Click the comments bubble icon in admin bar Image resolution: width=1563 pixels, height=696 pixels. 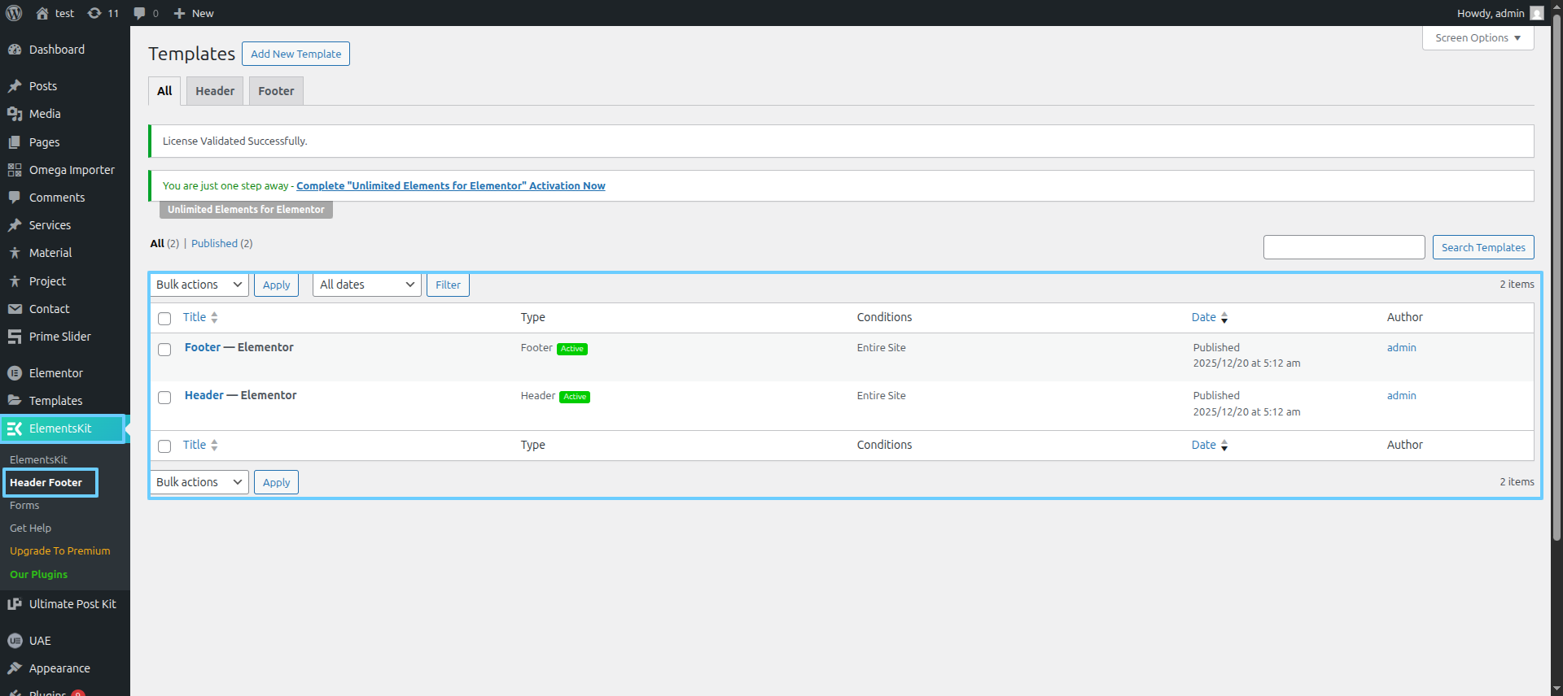click(140, 13)
